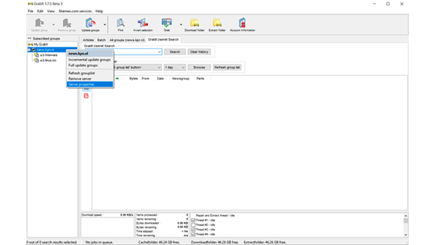Open the group list filter dropdown
Screen dimensions: 435x245
159,68
